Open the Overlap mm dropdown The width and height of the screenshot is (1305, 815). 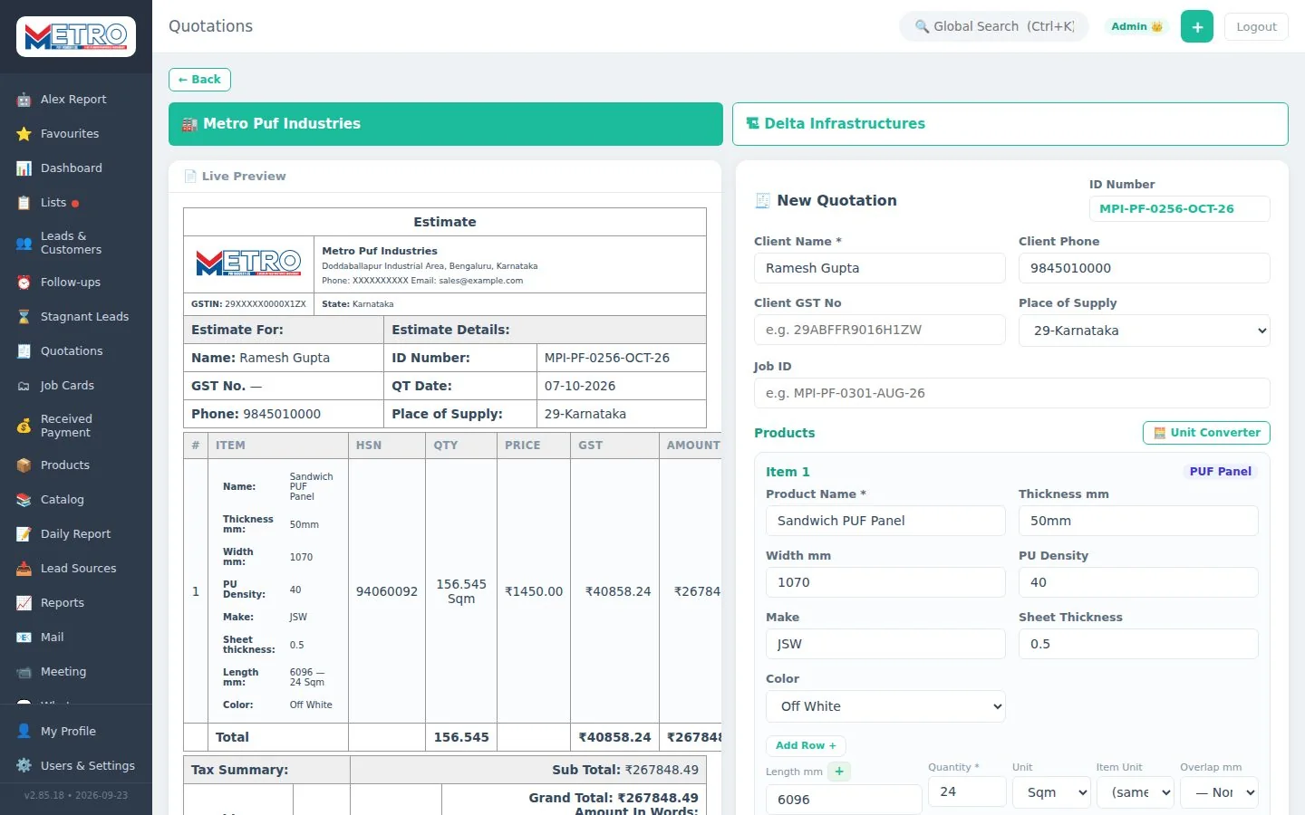click(x=1220, y=792)
